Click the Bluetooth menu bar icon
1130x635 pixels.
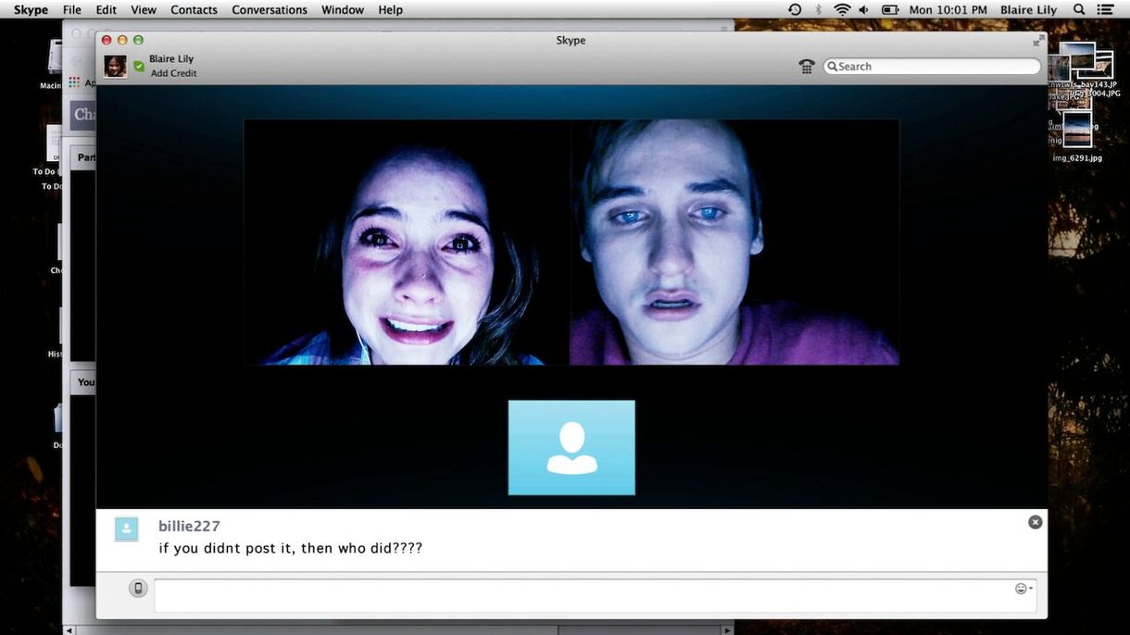click(x=819, y=9)
